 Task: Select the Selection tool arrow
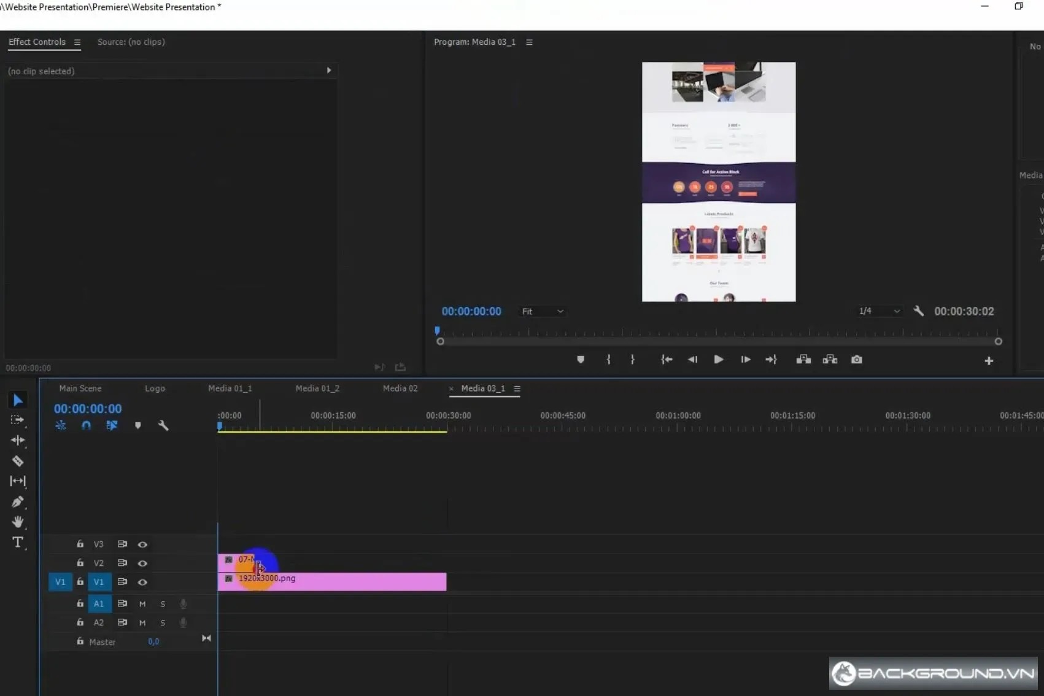(x=18, y=400)
